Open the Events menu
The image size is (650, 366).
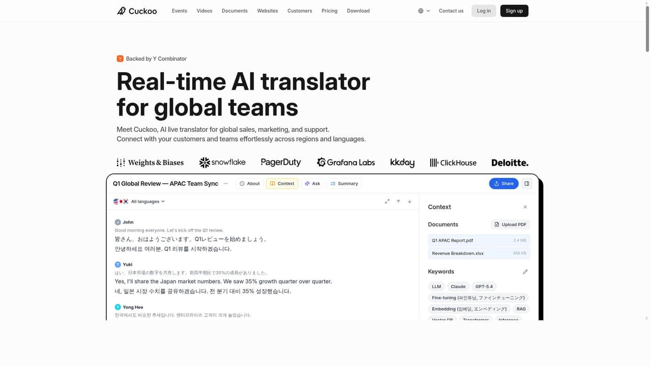pos(179,11)
